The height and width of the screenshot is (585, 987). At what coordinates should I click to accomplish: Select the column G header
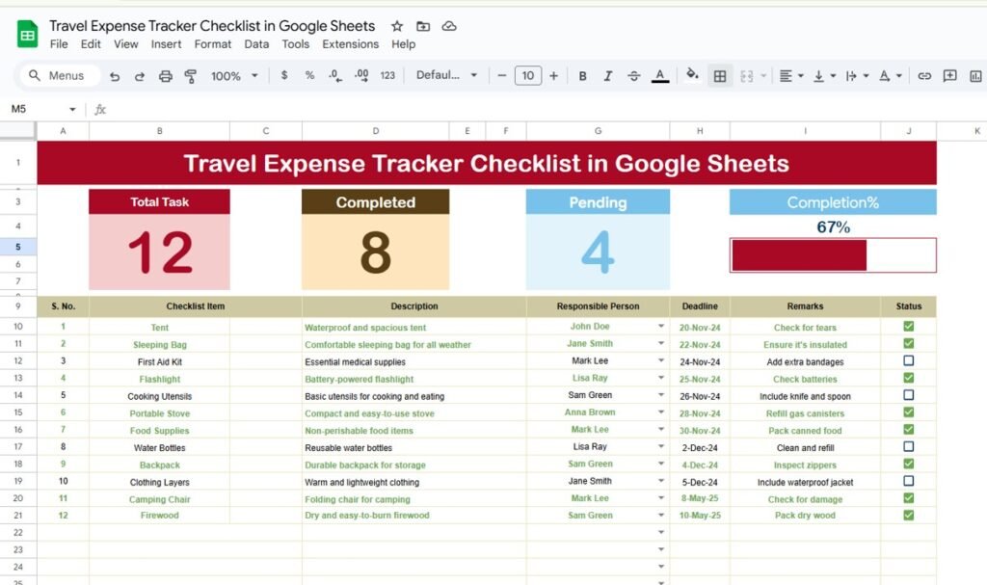pyautogui.click(x=598, y=131)
